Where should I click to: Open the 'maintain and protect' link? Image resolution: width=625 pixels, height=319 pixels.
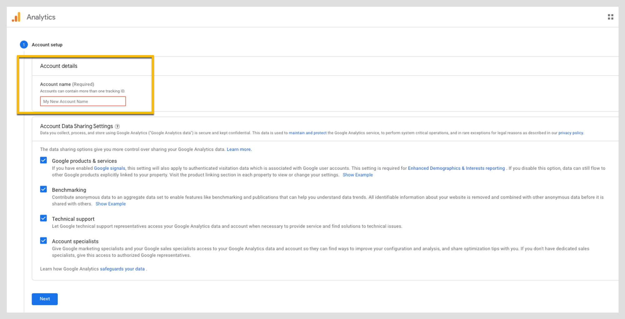tap(307, 133)
